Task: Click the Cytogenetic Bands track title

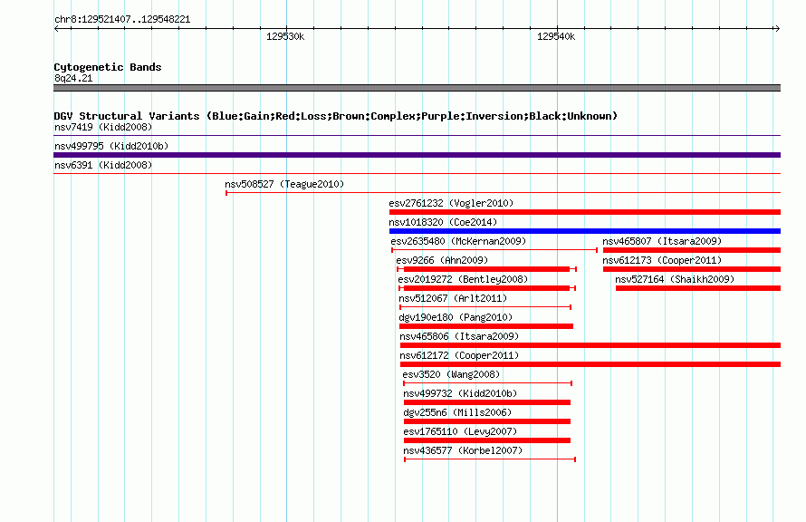Action: click(108, 67)
